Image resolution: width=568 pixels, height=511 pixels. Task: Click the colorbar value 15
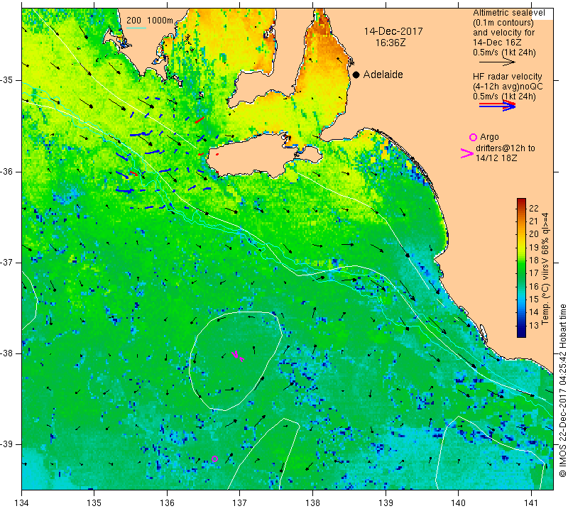pos(534,300)
